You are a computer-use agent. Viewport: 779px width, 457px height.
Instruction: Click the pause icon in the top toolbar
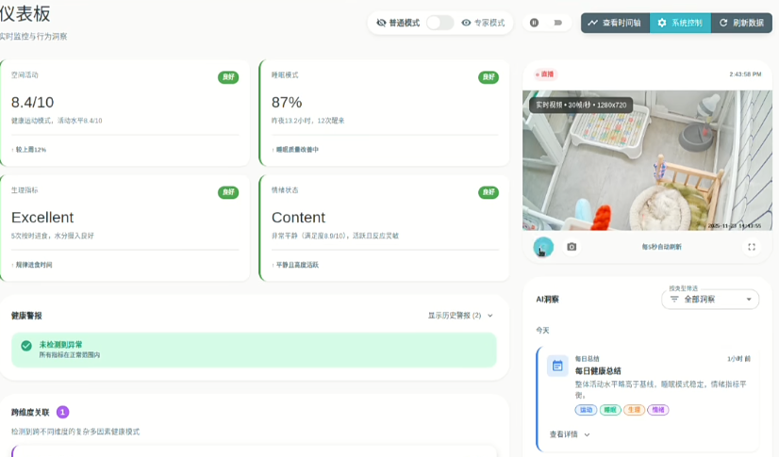click(x=535, y=23)
